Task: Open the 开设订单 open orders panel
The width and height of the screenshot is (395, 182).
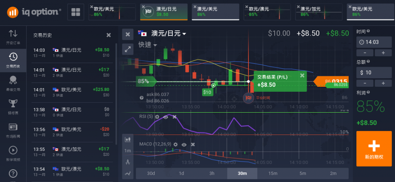Action: click(x=13, y=36)
